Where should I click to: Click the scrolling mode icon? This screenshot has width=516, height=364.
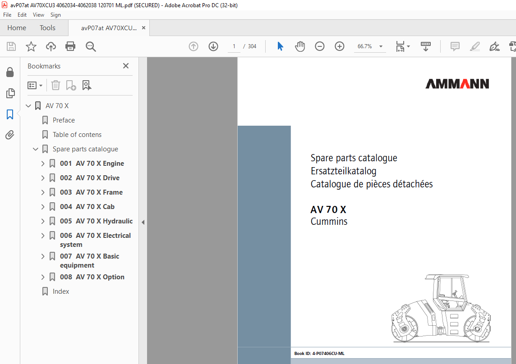[425, 46]
